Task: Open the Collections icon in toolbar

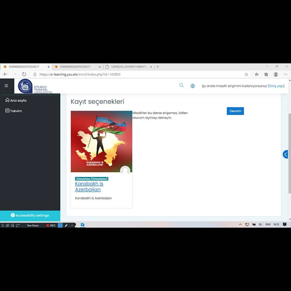Action: tap(266, 74)
